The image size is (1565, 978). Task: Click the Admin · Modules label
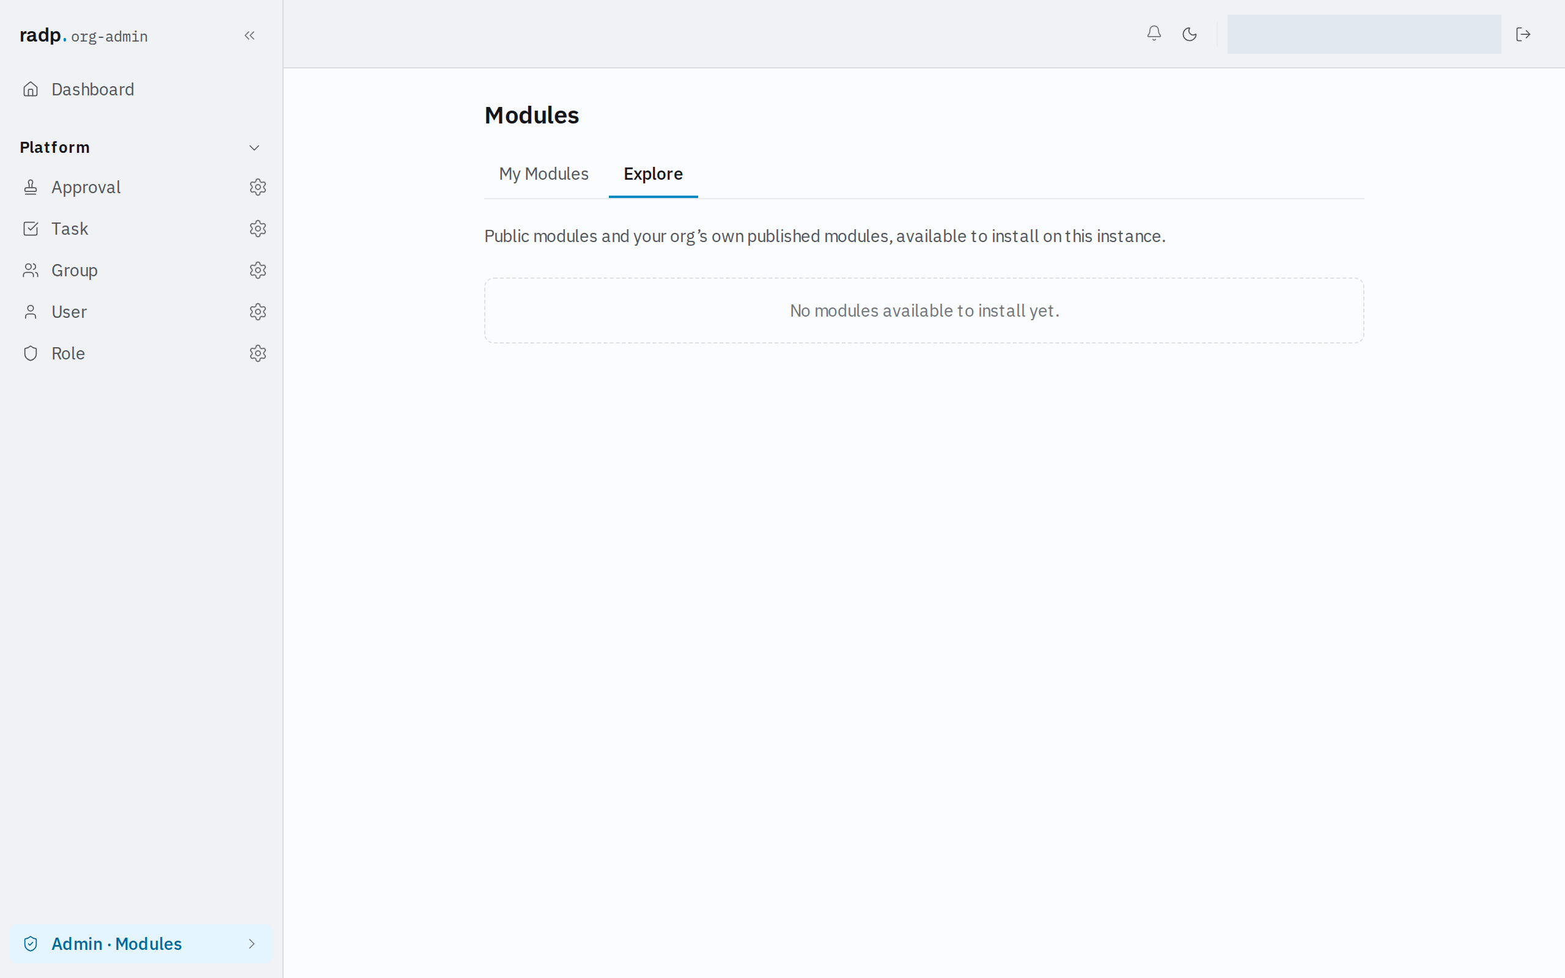tap(116, 944)
